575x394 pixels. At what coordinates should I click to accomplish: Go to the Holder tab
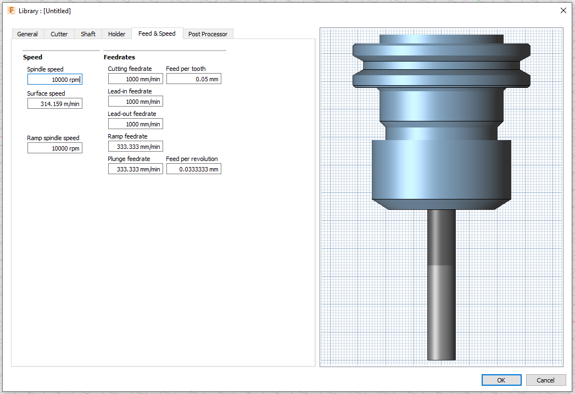coord(116,34)
